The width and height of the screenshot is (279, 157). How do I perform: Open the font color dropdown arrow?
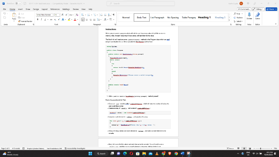78,20
